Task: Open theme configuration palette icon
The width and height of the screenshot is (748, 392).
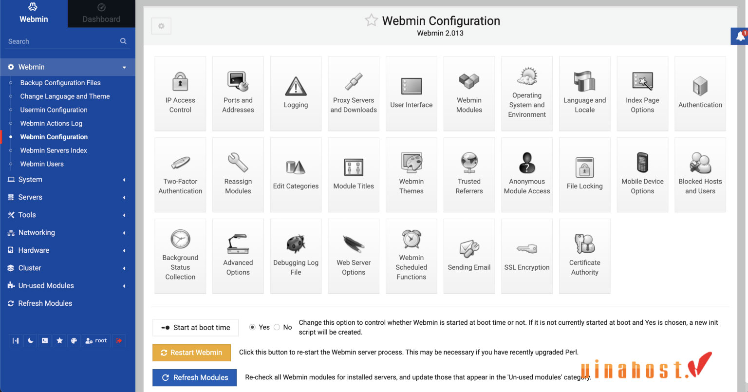Action: pos(74,341)
